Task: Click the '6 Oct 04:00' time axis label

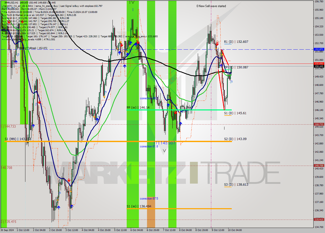Action: point(137,230)
